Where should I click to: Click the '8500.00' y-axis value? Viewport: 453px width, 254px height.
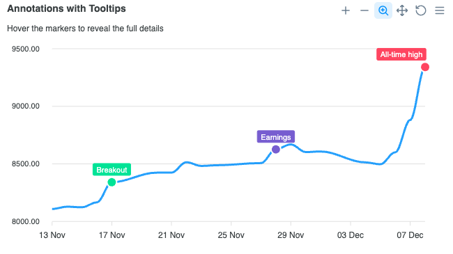[x=26, y=164]
